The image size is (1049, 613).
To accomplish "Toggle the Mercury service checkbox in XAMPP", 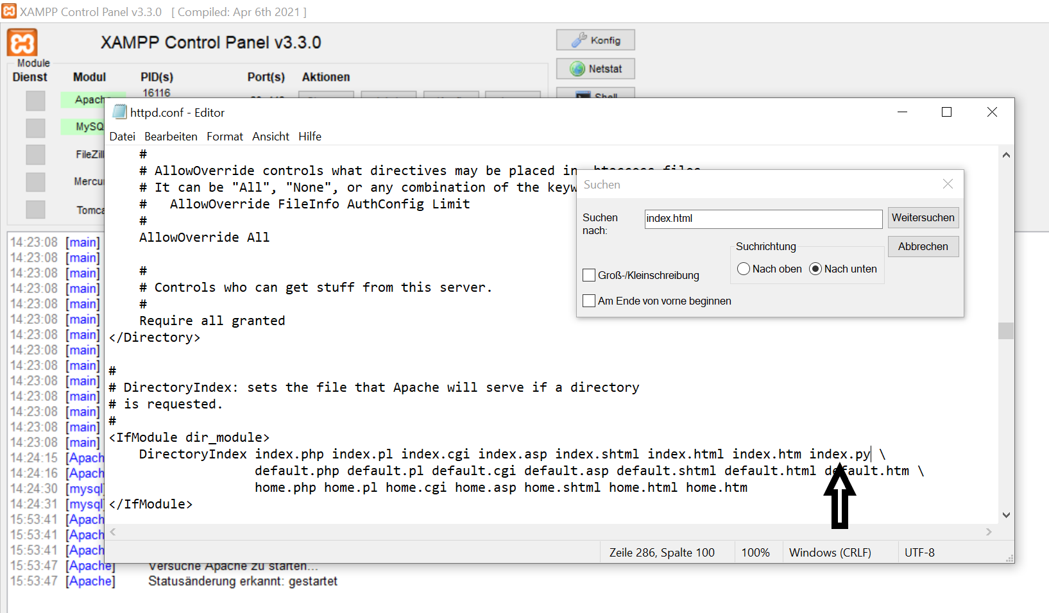I will [x=35, y=182].
